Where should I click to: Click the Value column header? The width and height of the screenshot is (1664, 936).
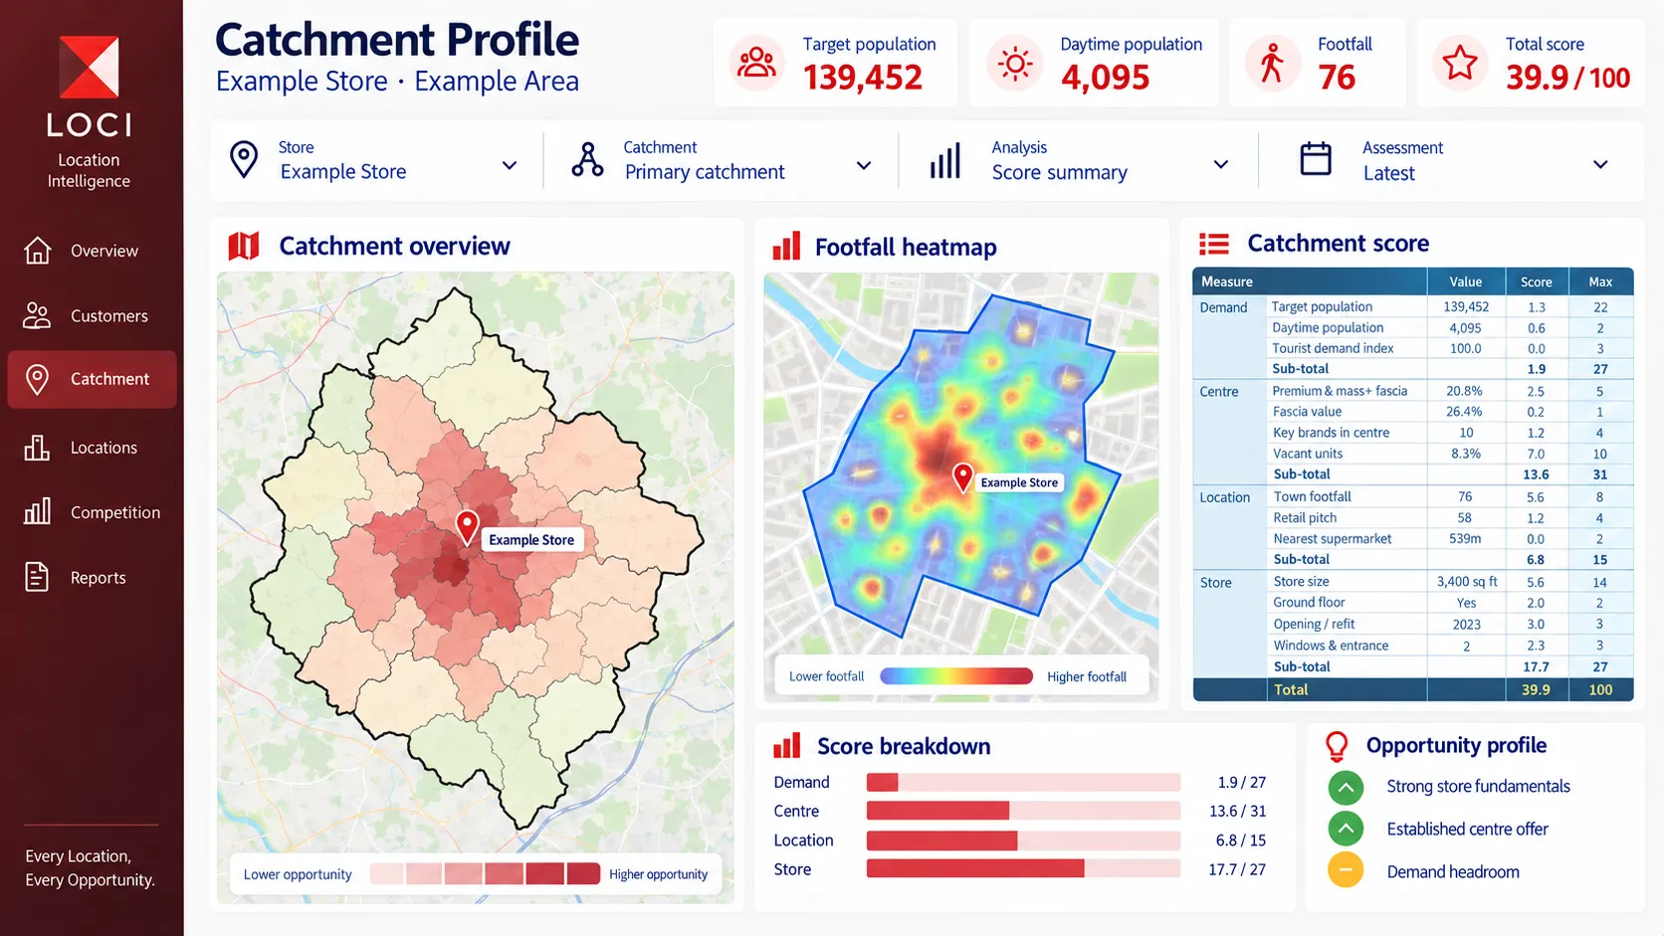1466,281
